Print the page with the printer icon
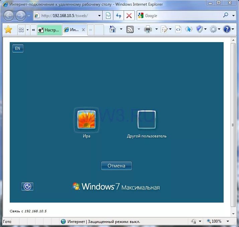 coord(148,29)
